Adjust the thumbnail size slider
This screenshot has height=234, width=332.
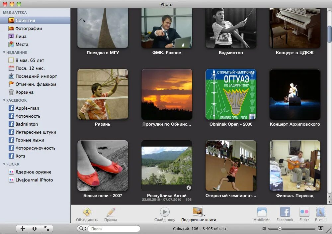280,228
